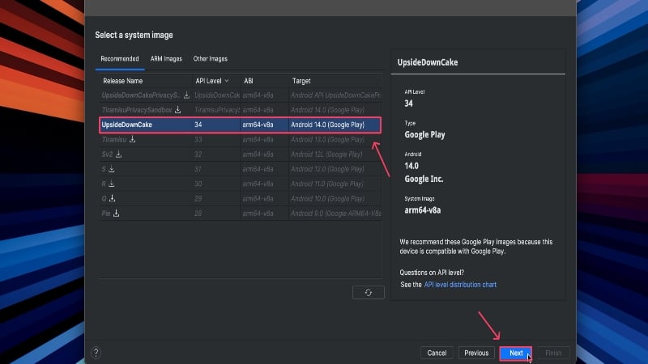Download the R API 30 image

pos(112,184)
